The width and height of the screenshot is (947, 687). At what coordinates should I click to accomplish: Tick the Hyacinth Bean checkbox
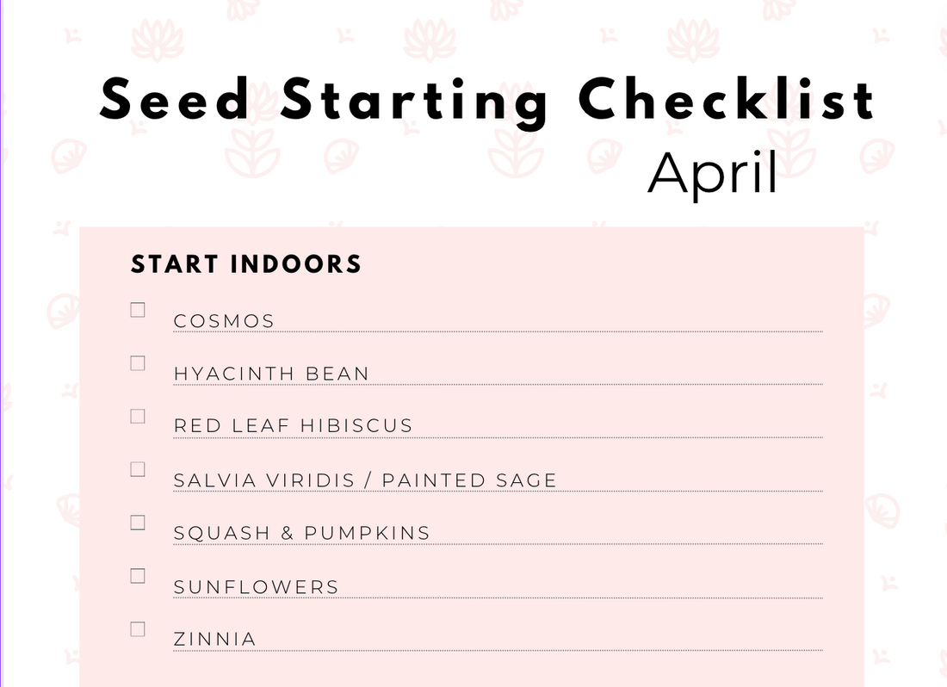tap(138, 363)
